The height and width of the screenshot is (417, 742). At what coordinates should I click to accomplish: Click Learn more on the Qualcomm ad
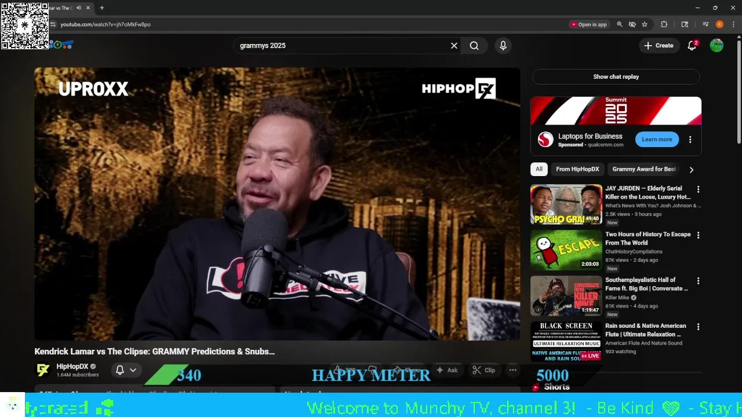coord(657,140)
